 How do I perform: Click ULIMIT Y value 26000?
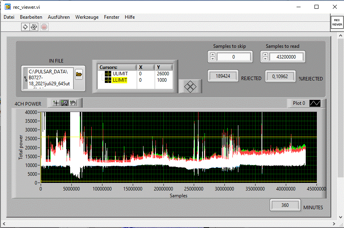pos(163,74)
